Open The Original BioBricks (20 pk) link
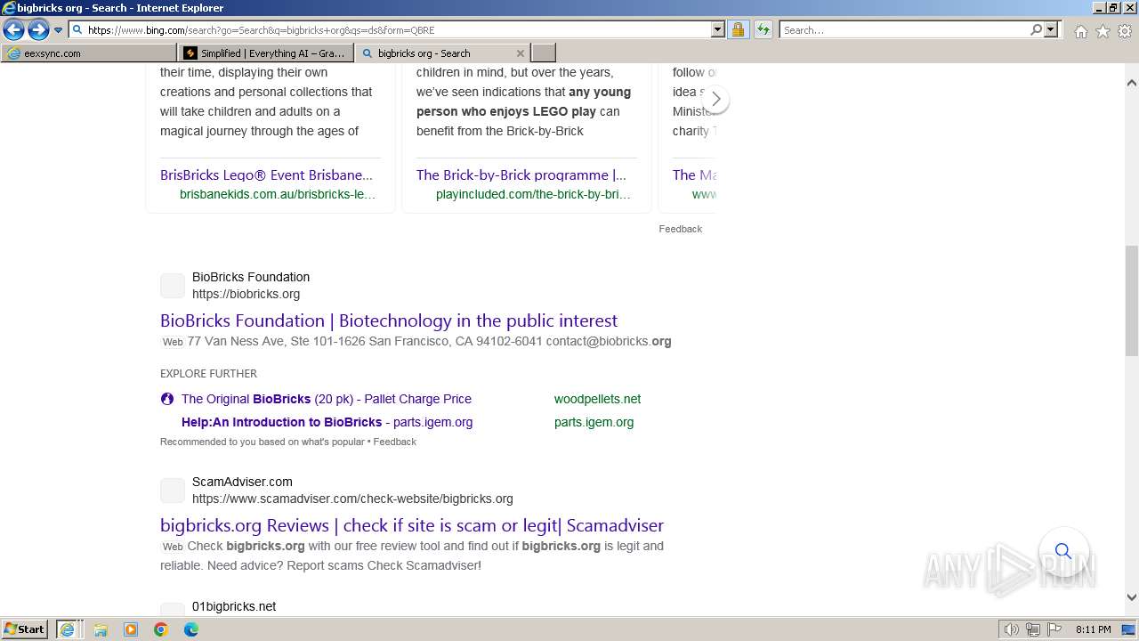The height and width of the screenshot is (641, 1139). (x=327, y=399)
